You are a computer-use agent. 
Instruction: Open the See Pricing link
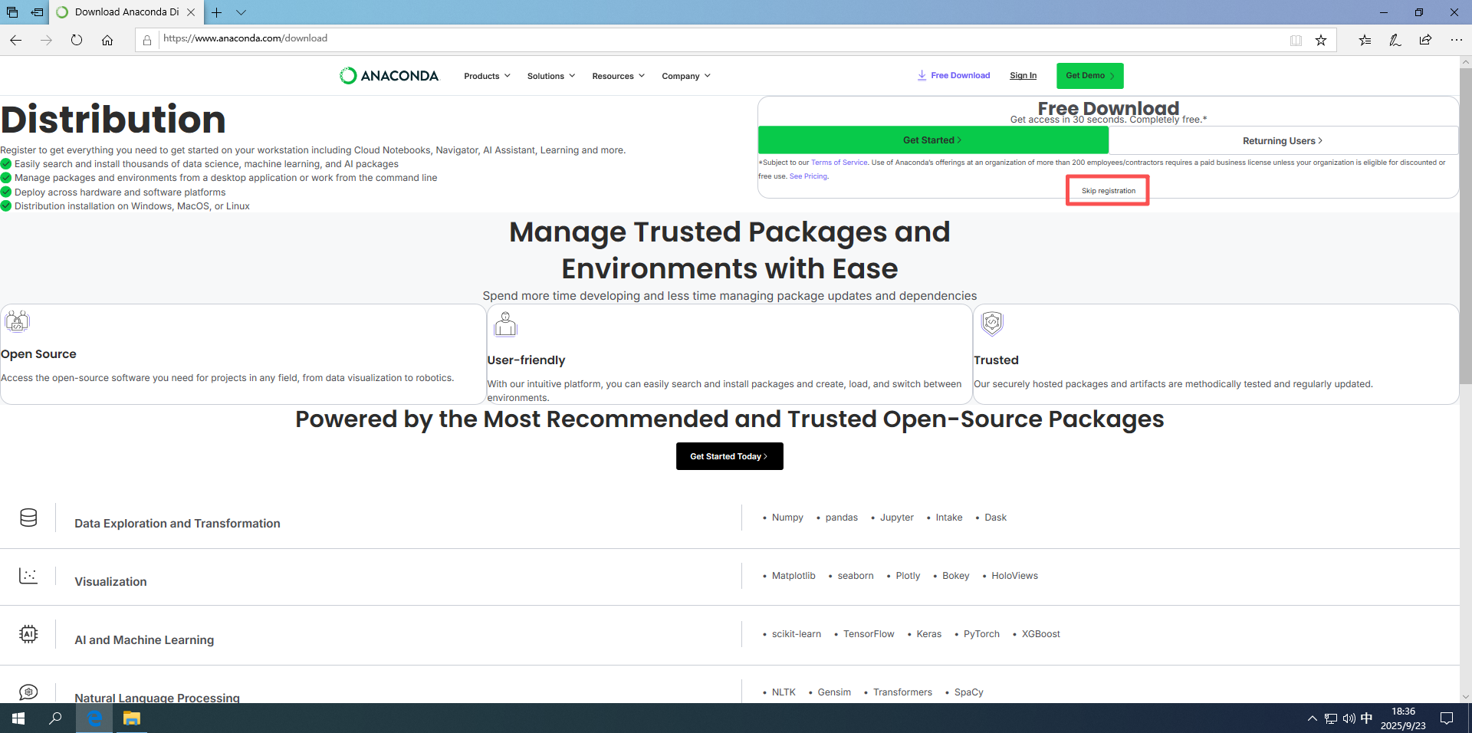pos(808,176)
